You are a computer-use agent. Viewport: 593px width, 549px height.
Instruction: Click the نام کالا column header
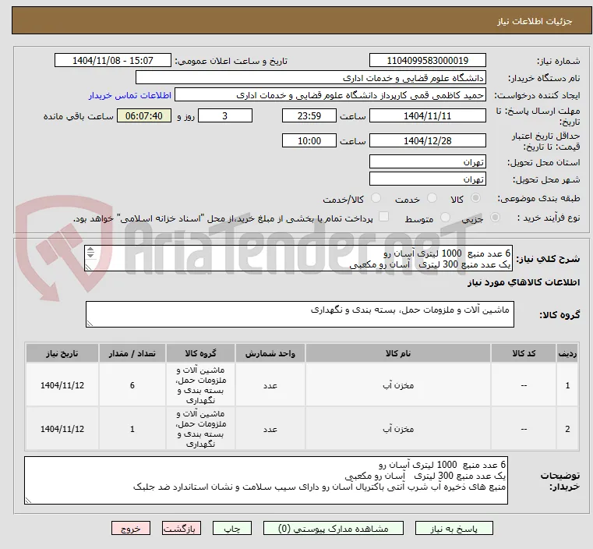(398, 353)
